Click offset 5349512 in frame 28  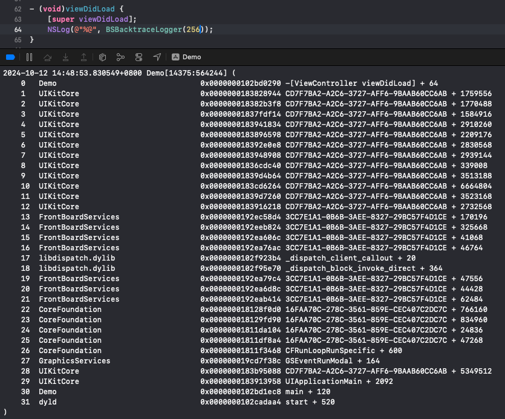pos(476,371)
